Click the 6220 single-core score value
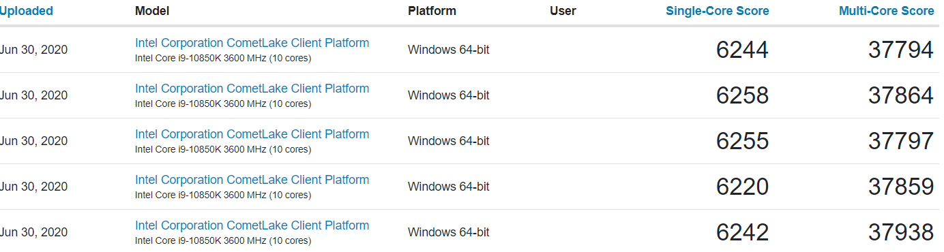This screenshot has height=252, width=944. [743, 187]
